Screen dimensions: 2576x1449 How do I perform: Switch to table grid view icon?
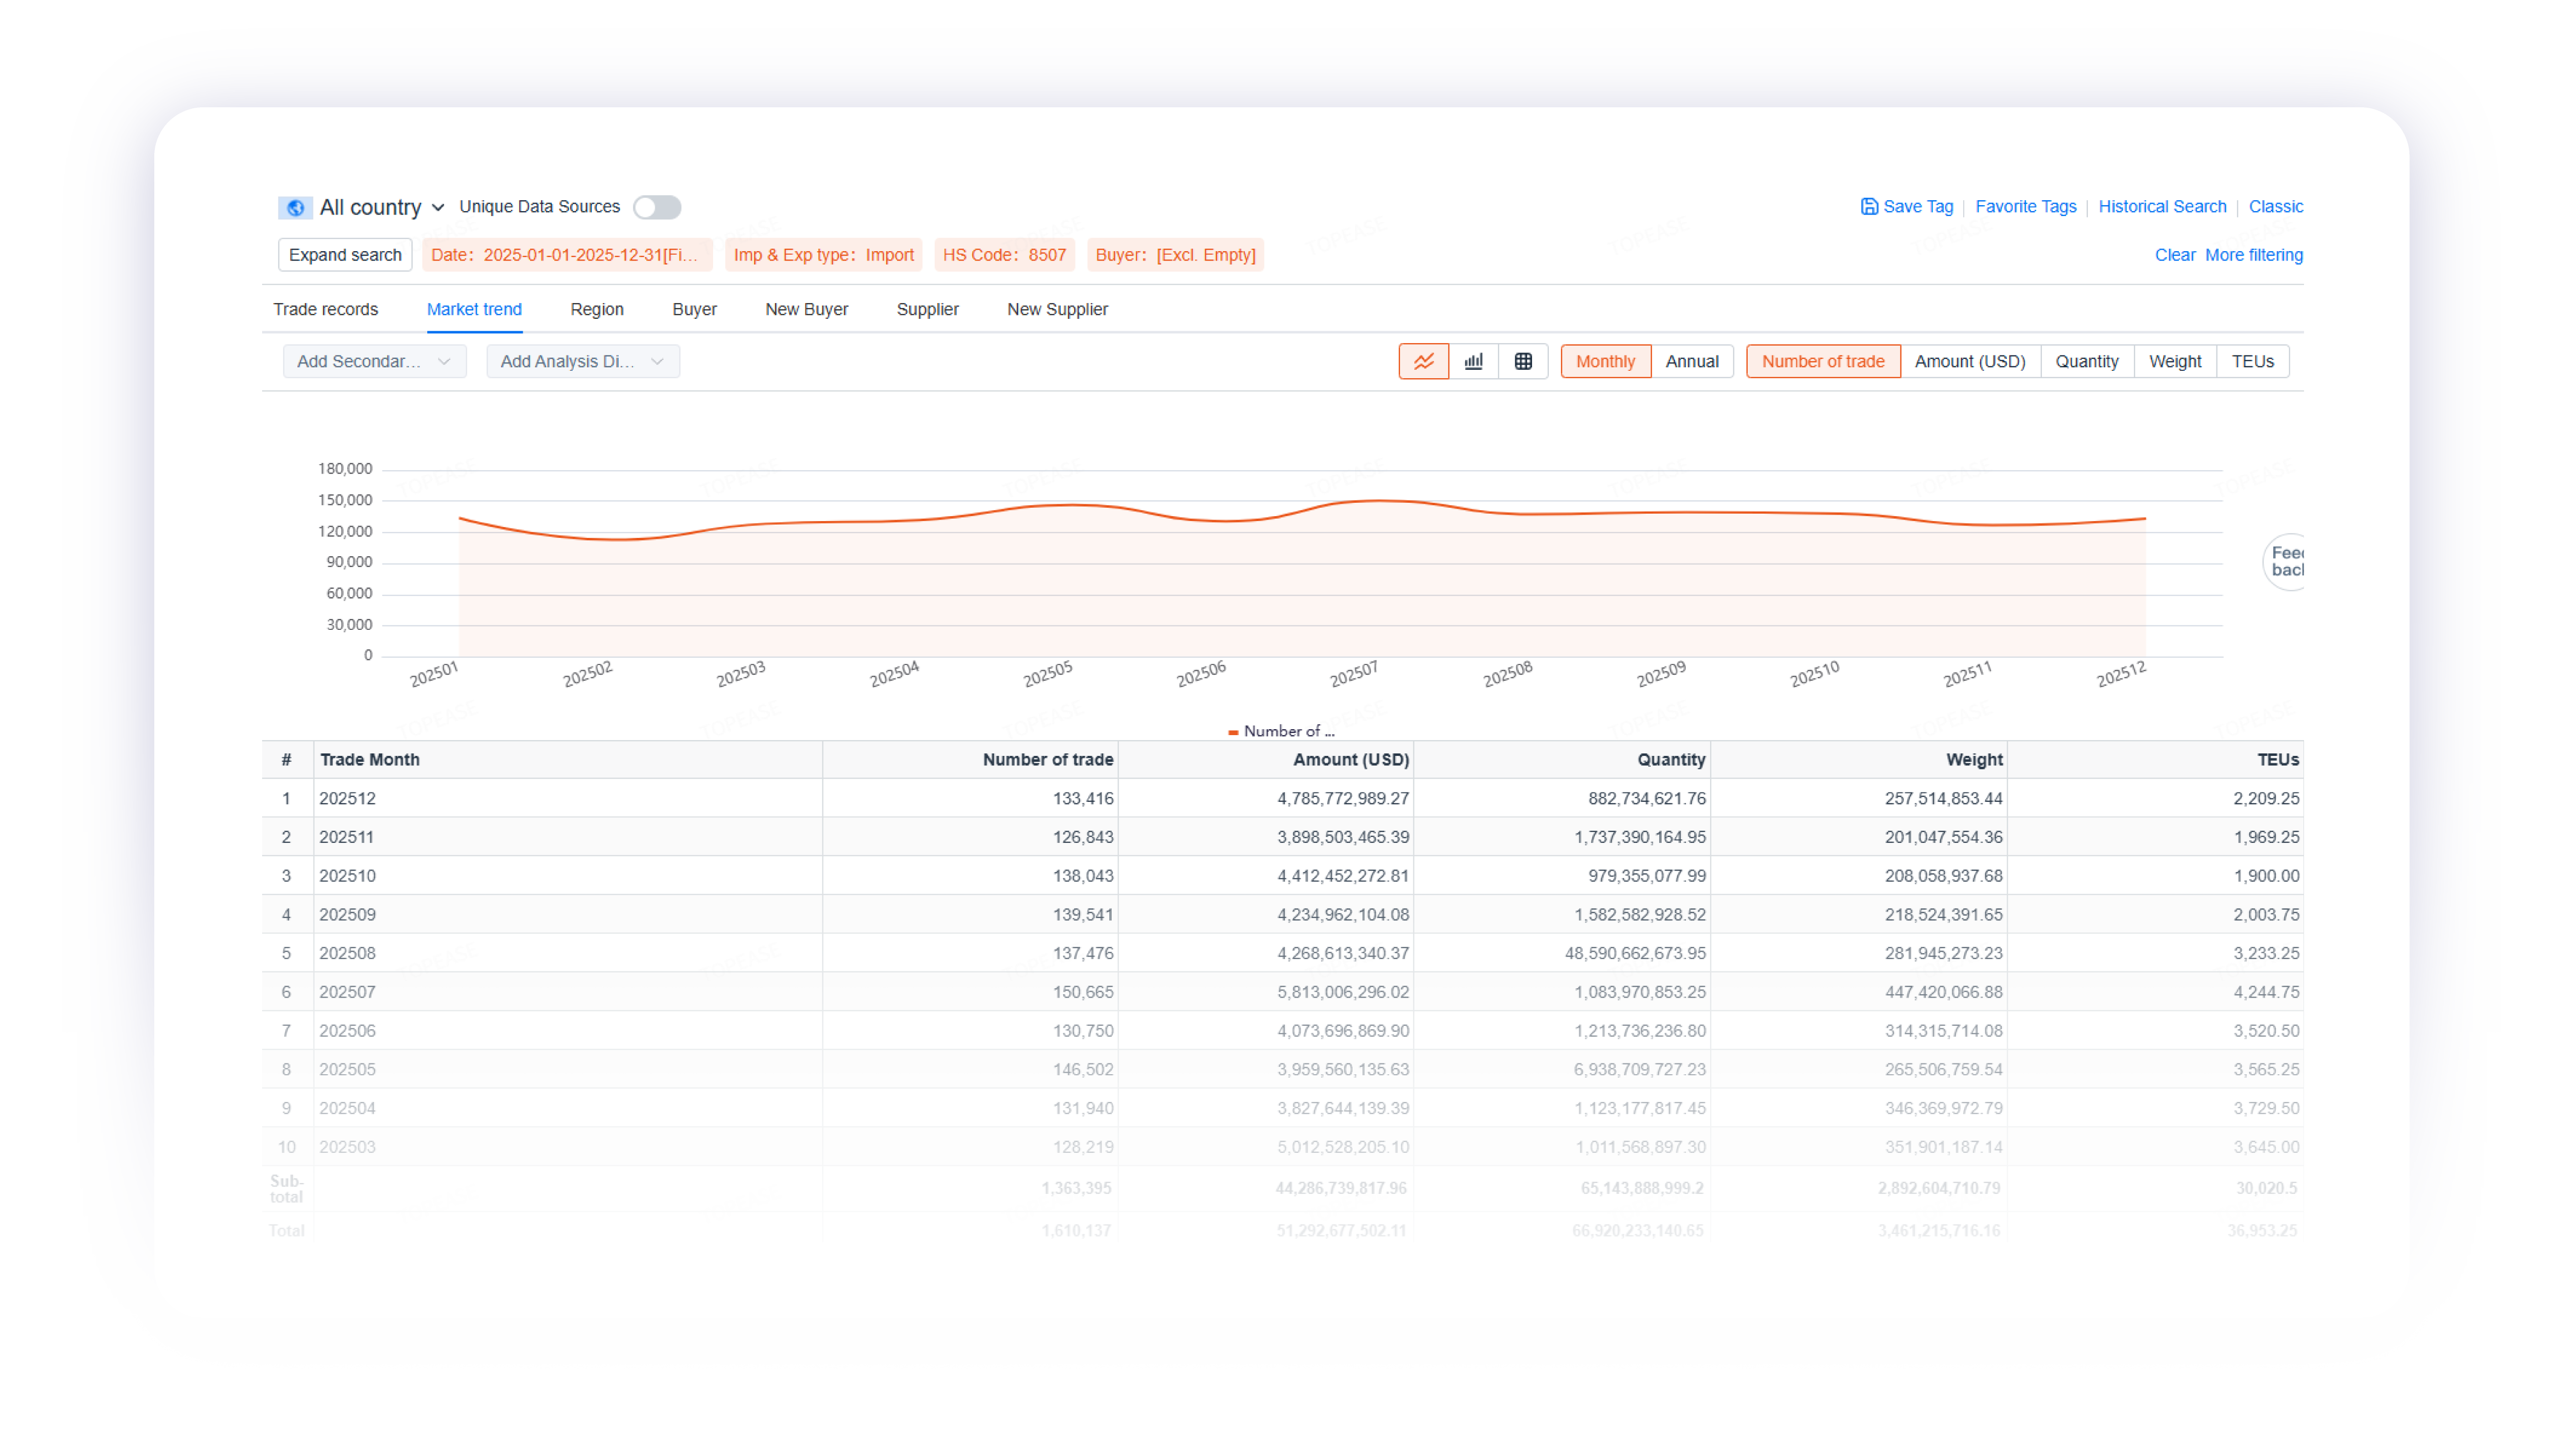pyautogui.click(x=1523, y=361)
